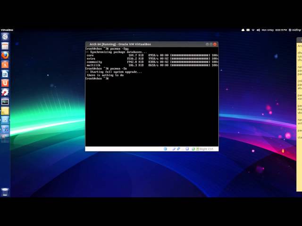This screenshot has width=302, height=226.
Task: Open System Settings wrench-gear icon
Action: pos(5,92)
